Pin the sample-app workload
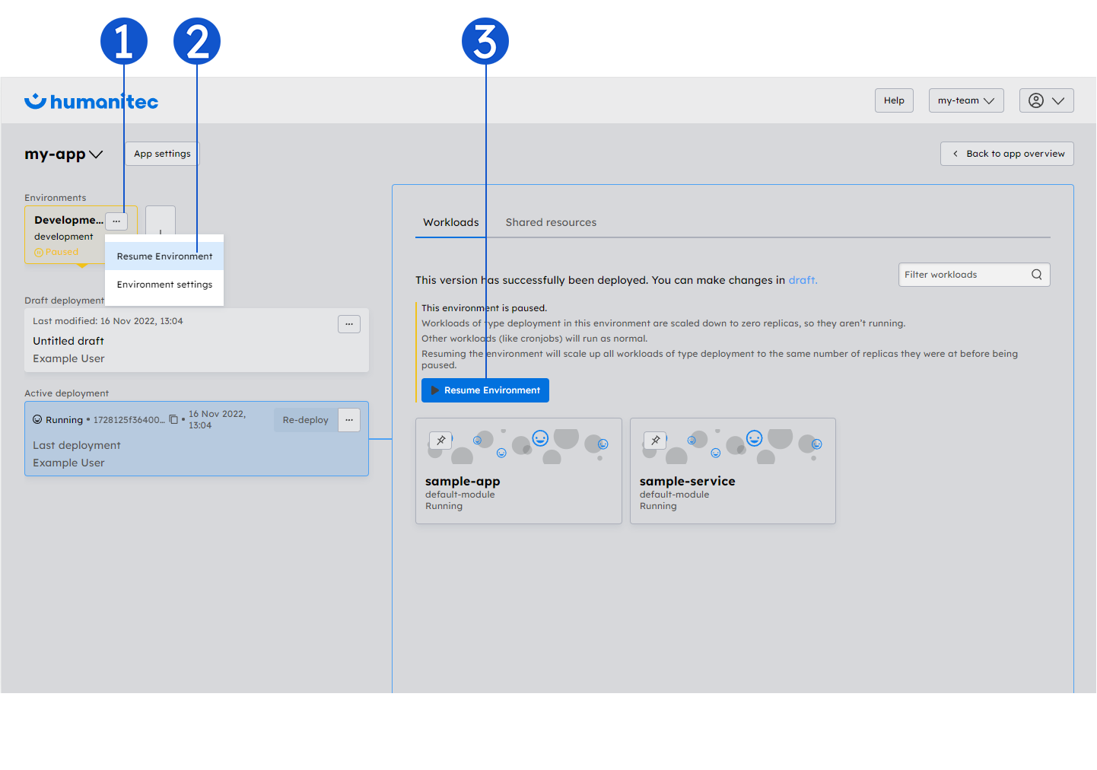Image resolution: width=1097 pixels, height=770 pixels. (440, 441)
